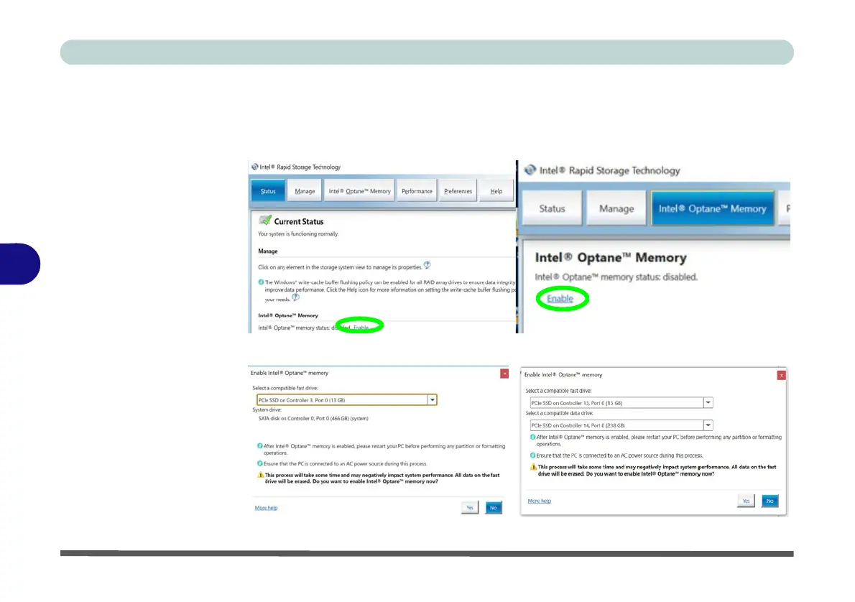Click help icon after manage properties text
The height and width of the screenshot is (602, 855).
click(427, 266)
